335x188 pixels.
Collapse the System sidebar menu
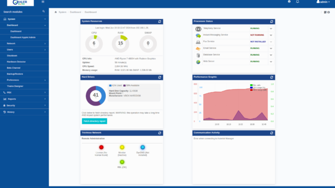pyautogui.click(x=25, y=19)
